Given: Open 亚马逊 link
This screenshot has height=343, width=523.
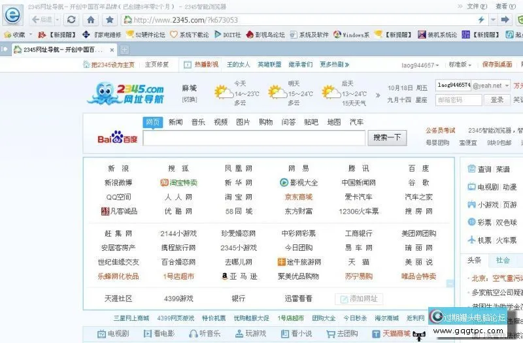Looking at the screenshot, I should coord(239,276).
